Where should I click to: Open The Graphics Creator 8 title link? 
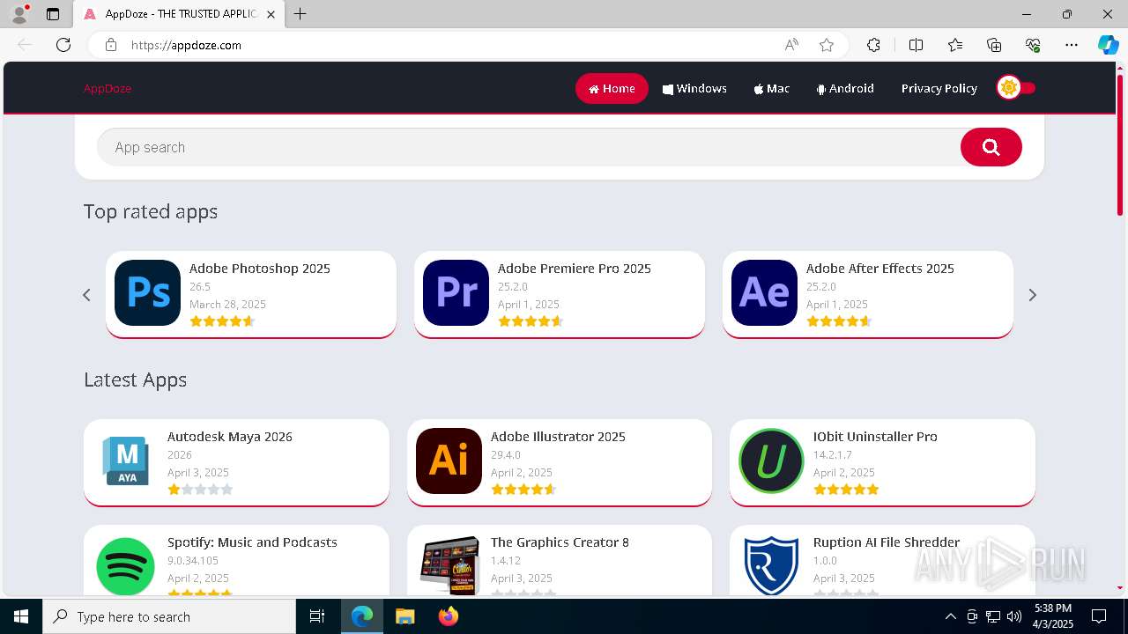[560, 542]
